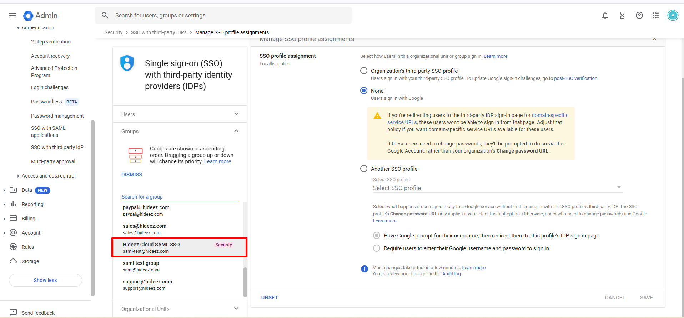Click the UNSET button
The width and height of the screenshot is (684, 318).
click(x=269, y=297)
